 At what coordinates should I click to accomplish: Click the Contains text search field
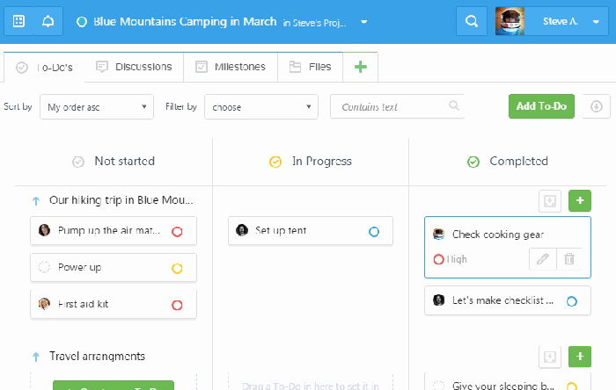397,106
